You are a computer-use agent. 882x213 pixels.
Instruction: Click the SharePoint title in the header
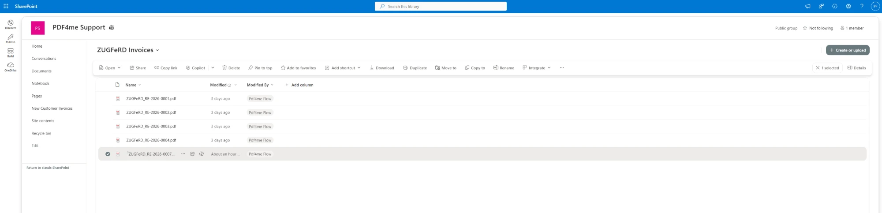26,6
